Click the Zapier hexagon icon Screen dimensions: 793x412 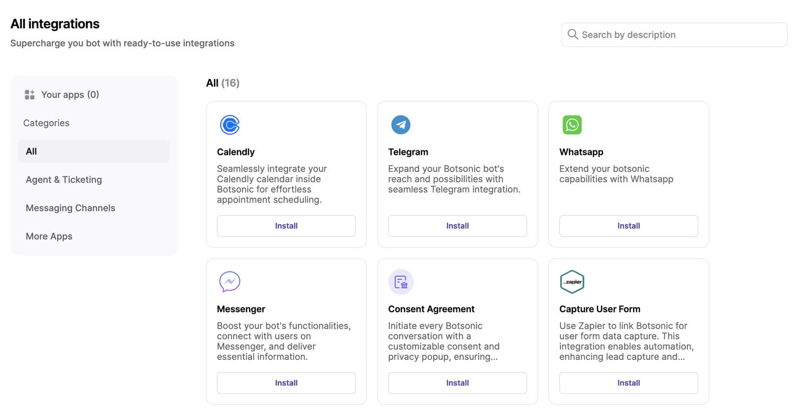pos(572,282)
